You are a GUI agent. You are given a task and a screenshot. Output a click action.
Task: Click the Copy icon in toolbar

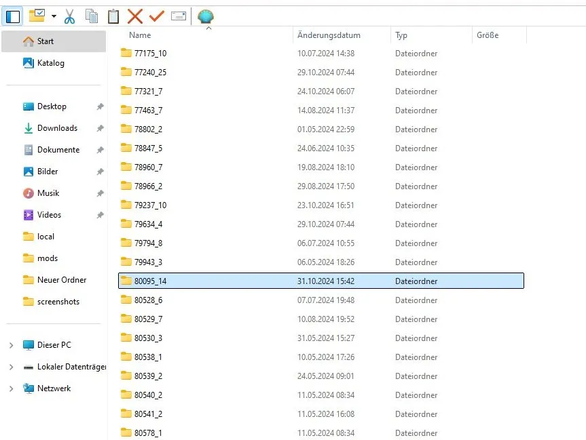pyautogui.click(x=91, y=16)
